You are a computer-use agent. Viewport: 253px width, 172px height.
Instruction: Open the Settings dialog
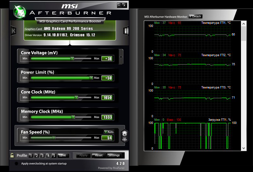[x=114, y=156]
